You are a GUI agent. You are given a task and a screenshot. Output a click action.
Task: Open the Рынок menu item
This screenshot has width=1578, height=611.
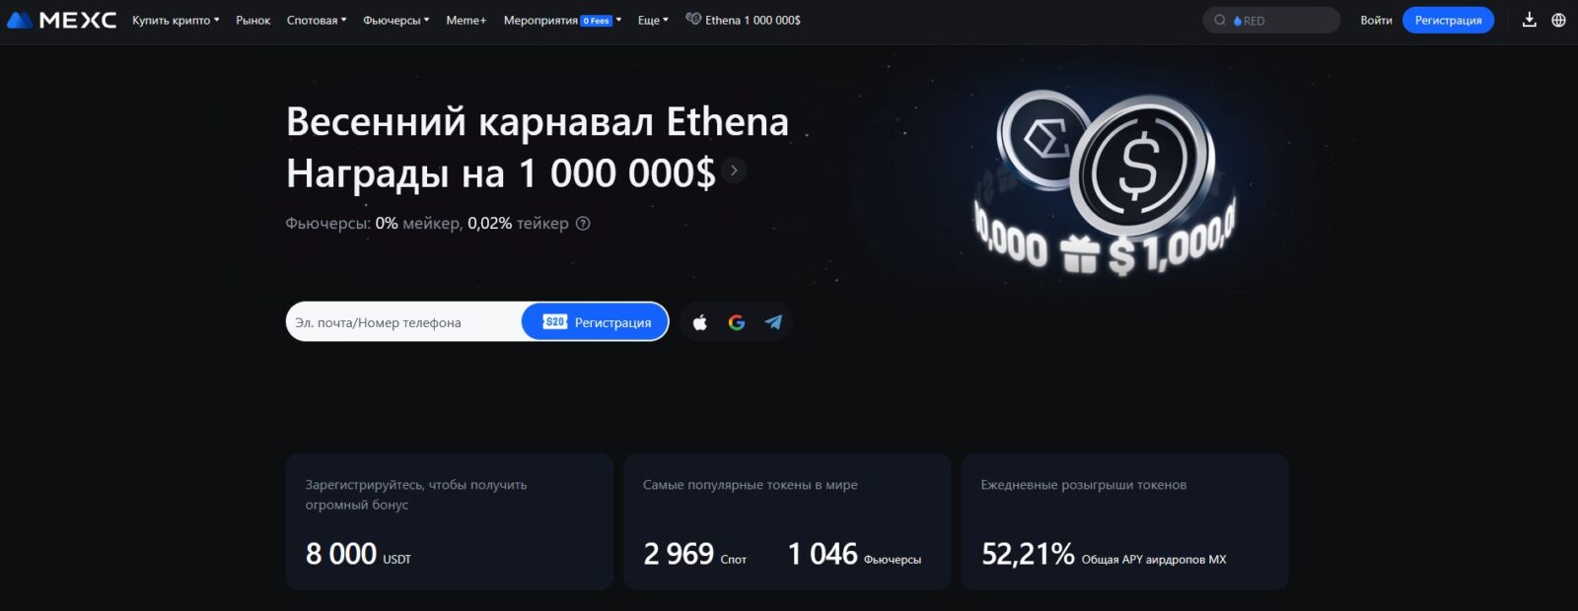[252, 20]
